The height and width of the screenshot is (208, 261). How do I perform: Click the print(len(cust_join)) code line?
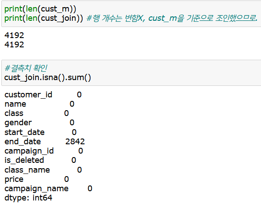[x=44, y=18]
